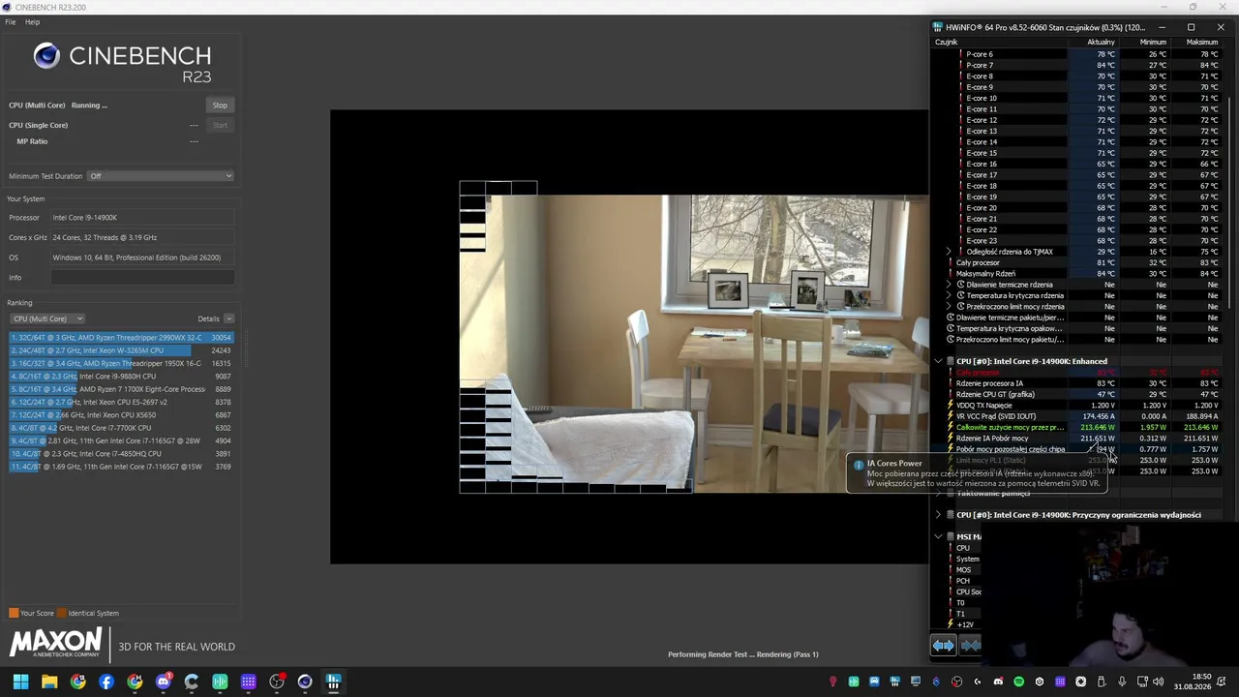Select the Threadripper 1950X ranking entry

(x=121, y=363)
